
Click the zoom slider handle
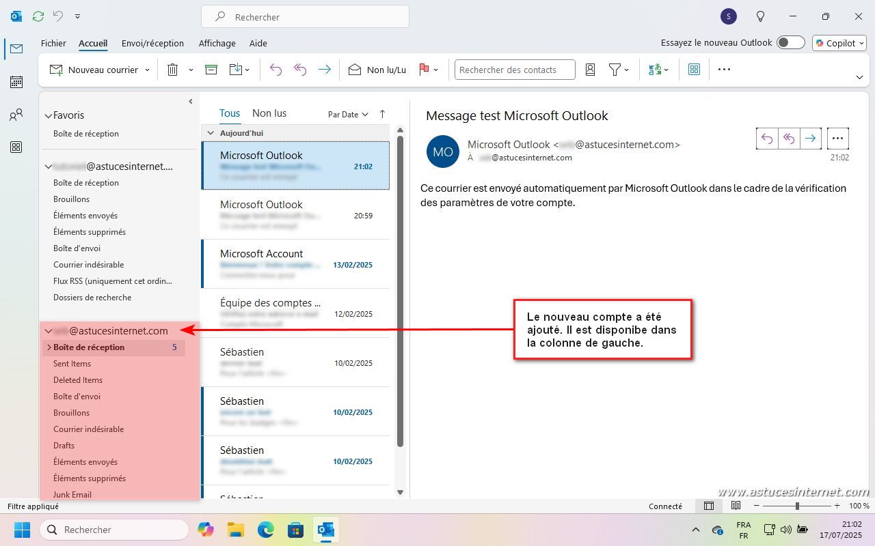797,506
